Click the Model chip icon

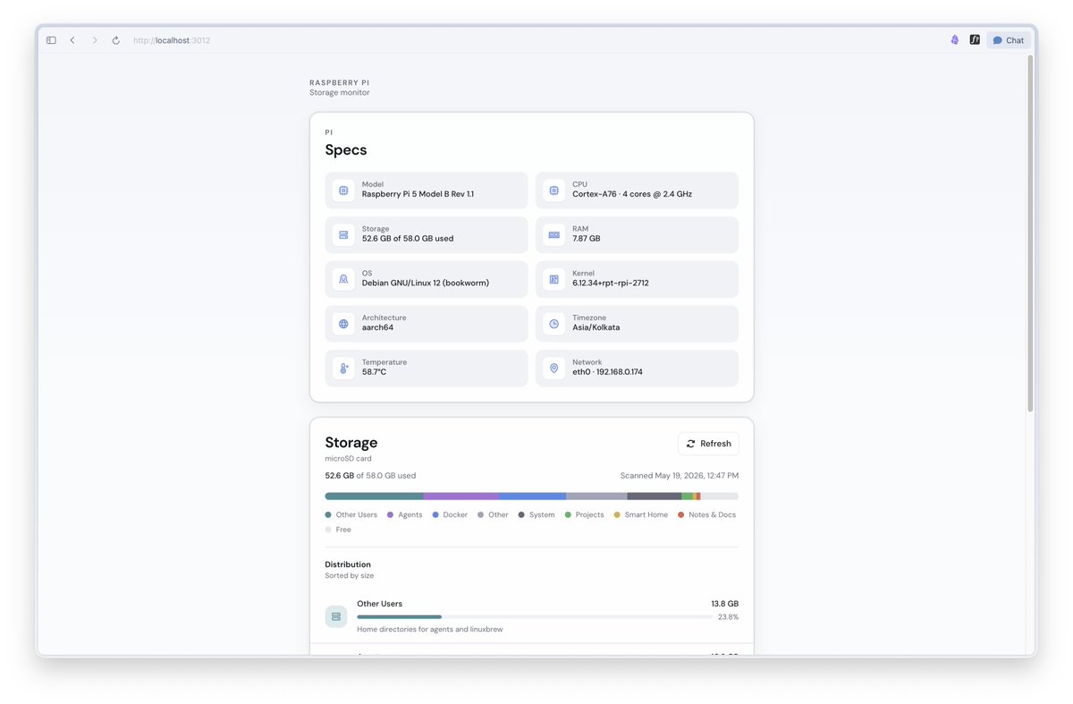(x=343, y=191)
